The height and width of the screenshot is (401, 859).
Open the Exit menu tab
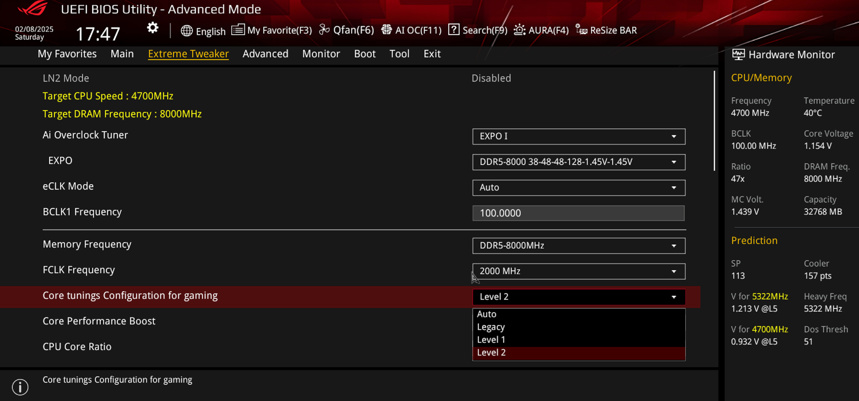pyautogui.click(x=431, y=54)
